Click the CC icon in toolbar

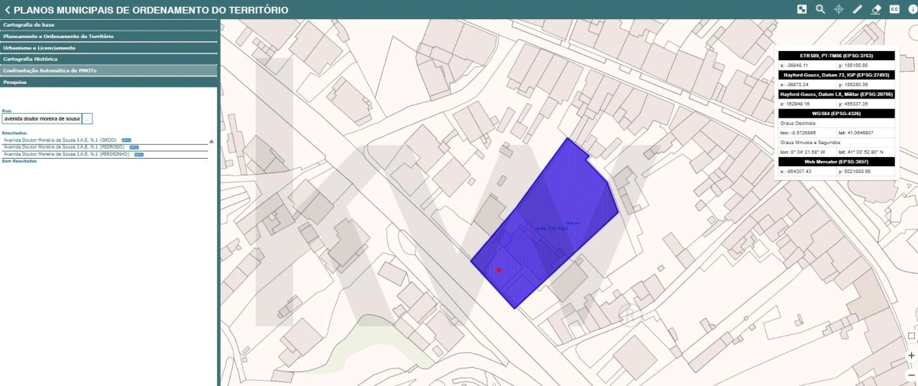click(x=894, y=9)
